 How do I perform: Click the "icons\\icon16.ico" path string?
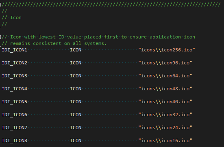pyautogui.click(x=165, y=141)
